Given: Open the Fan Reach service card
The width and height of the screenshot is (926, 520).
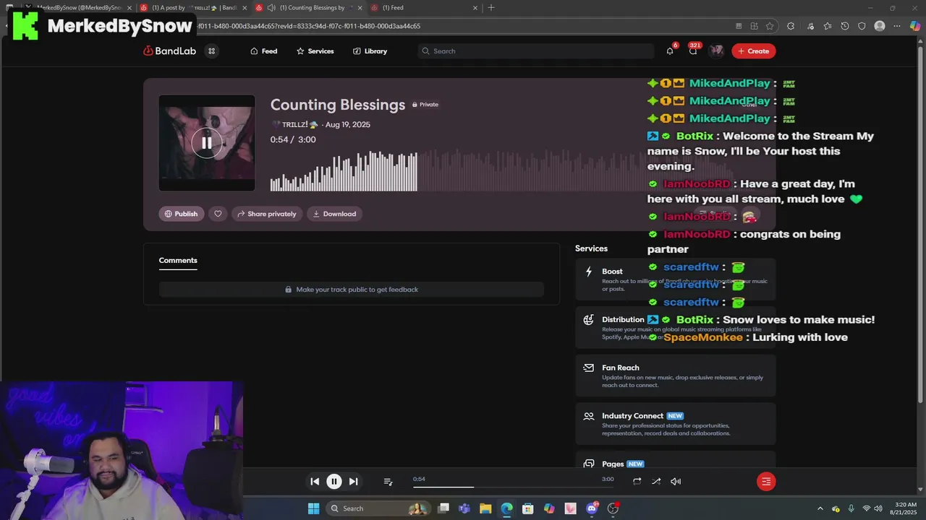Looking at the screenshot, I should coord(675,376).
